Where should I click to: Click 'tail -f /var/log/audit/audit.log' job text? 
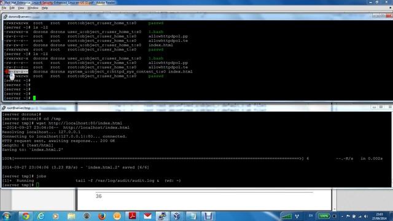115,180
